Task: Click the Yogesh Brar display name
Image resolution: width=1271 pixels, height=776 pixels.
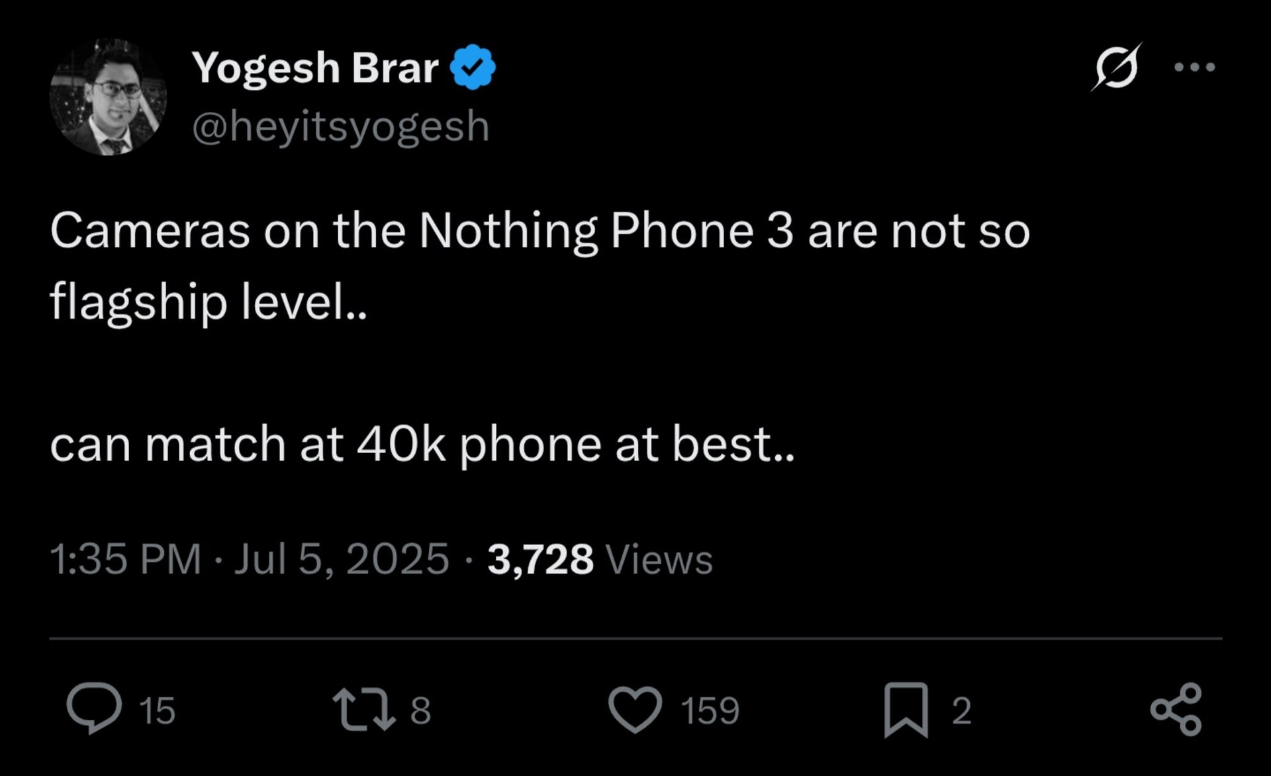Action: point(315,67)
